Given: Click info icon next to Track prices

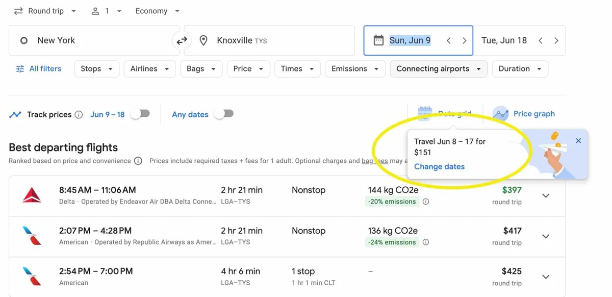Looking at the screenshot, I should 79,115.
